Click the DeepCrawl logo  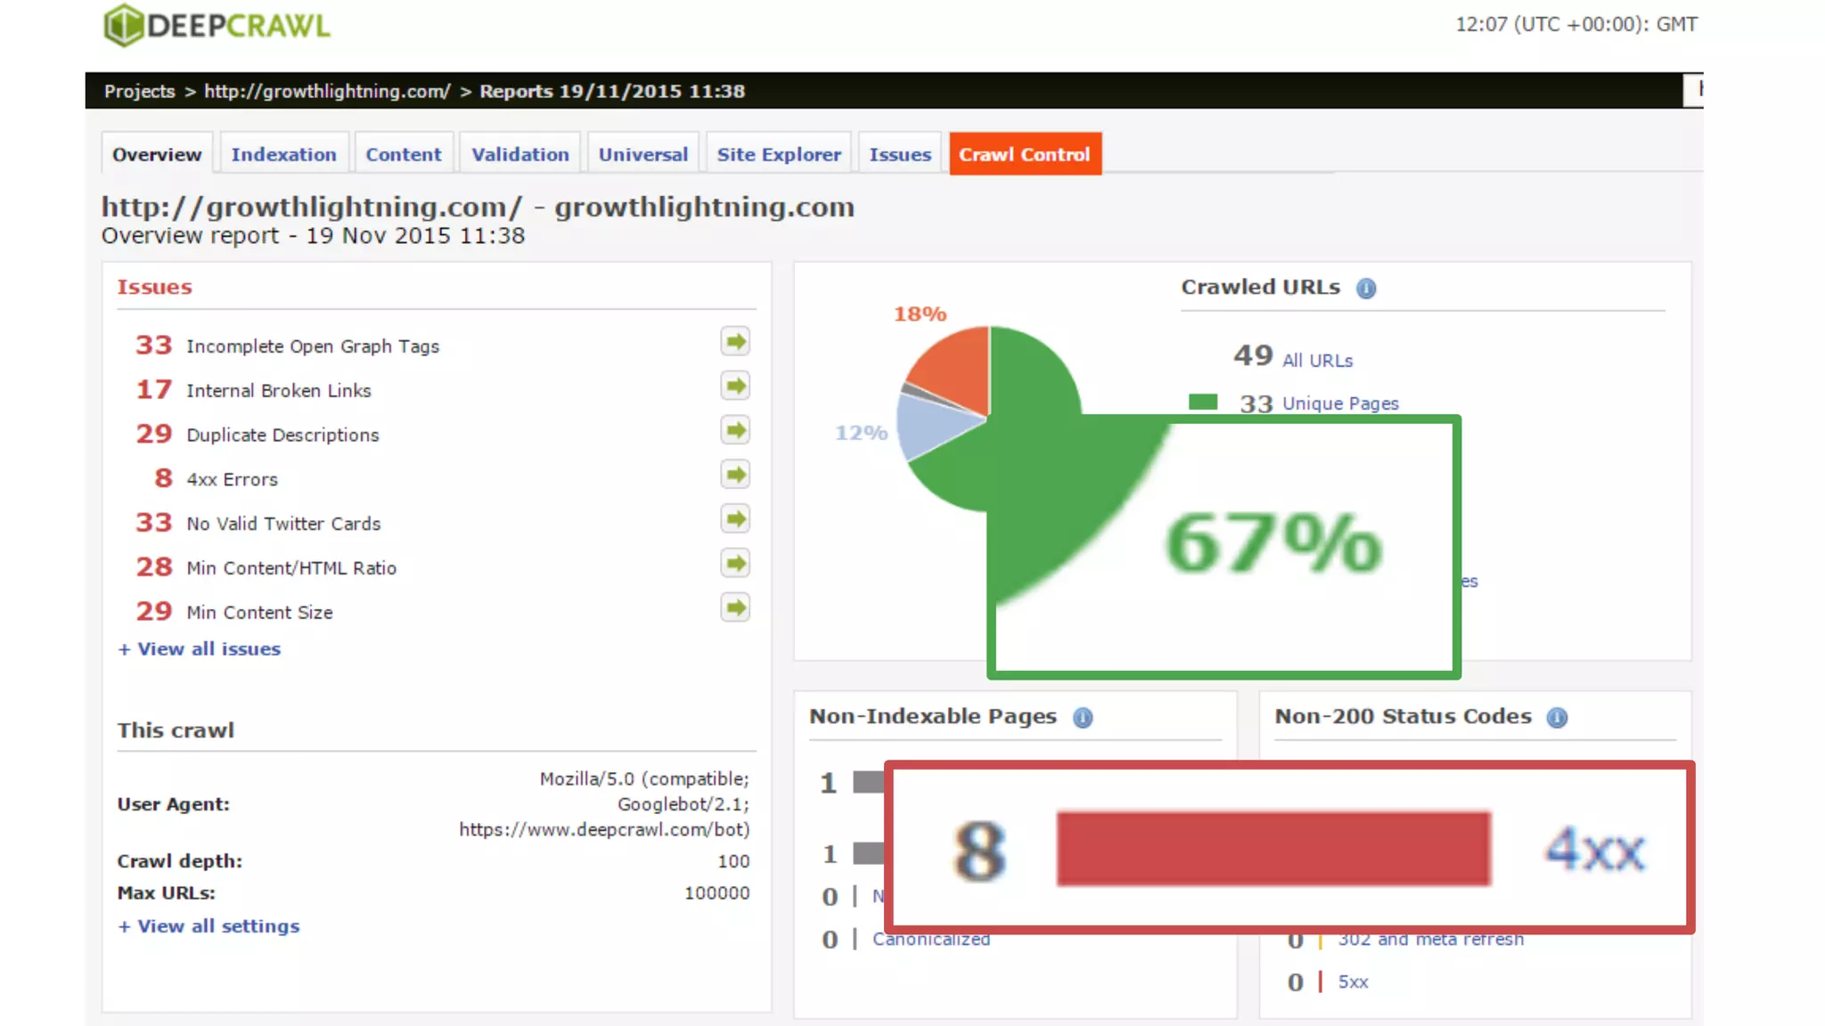pyautogui.click(x=217, y=25)
